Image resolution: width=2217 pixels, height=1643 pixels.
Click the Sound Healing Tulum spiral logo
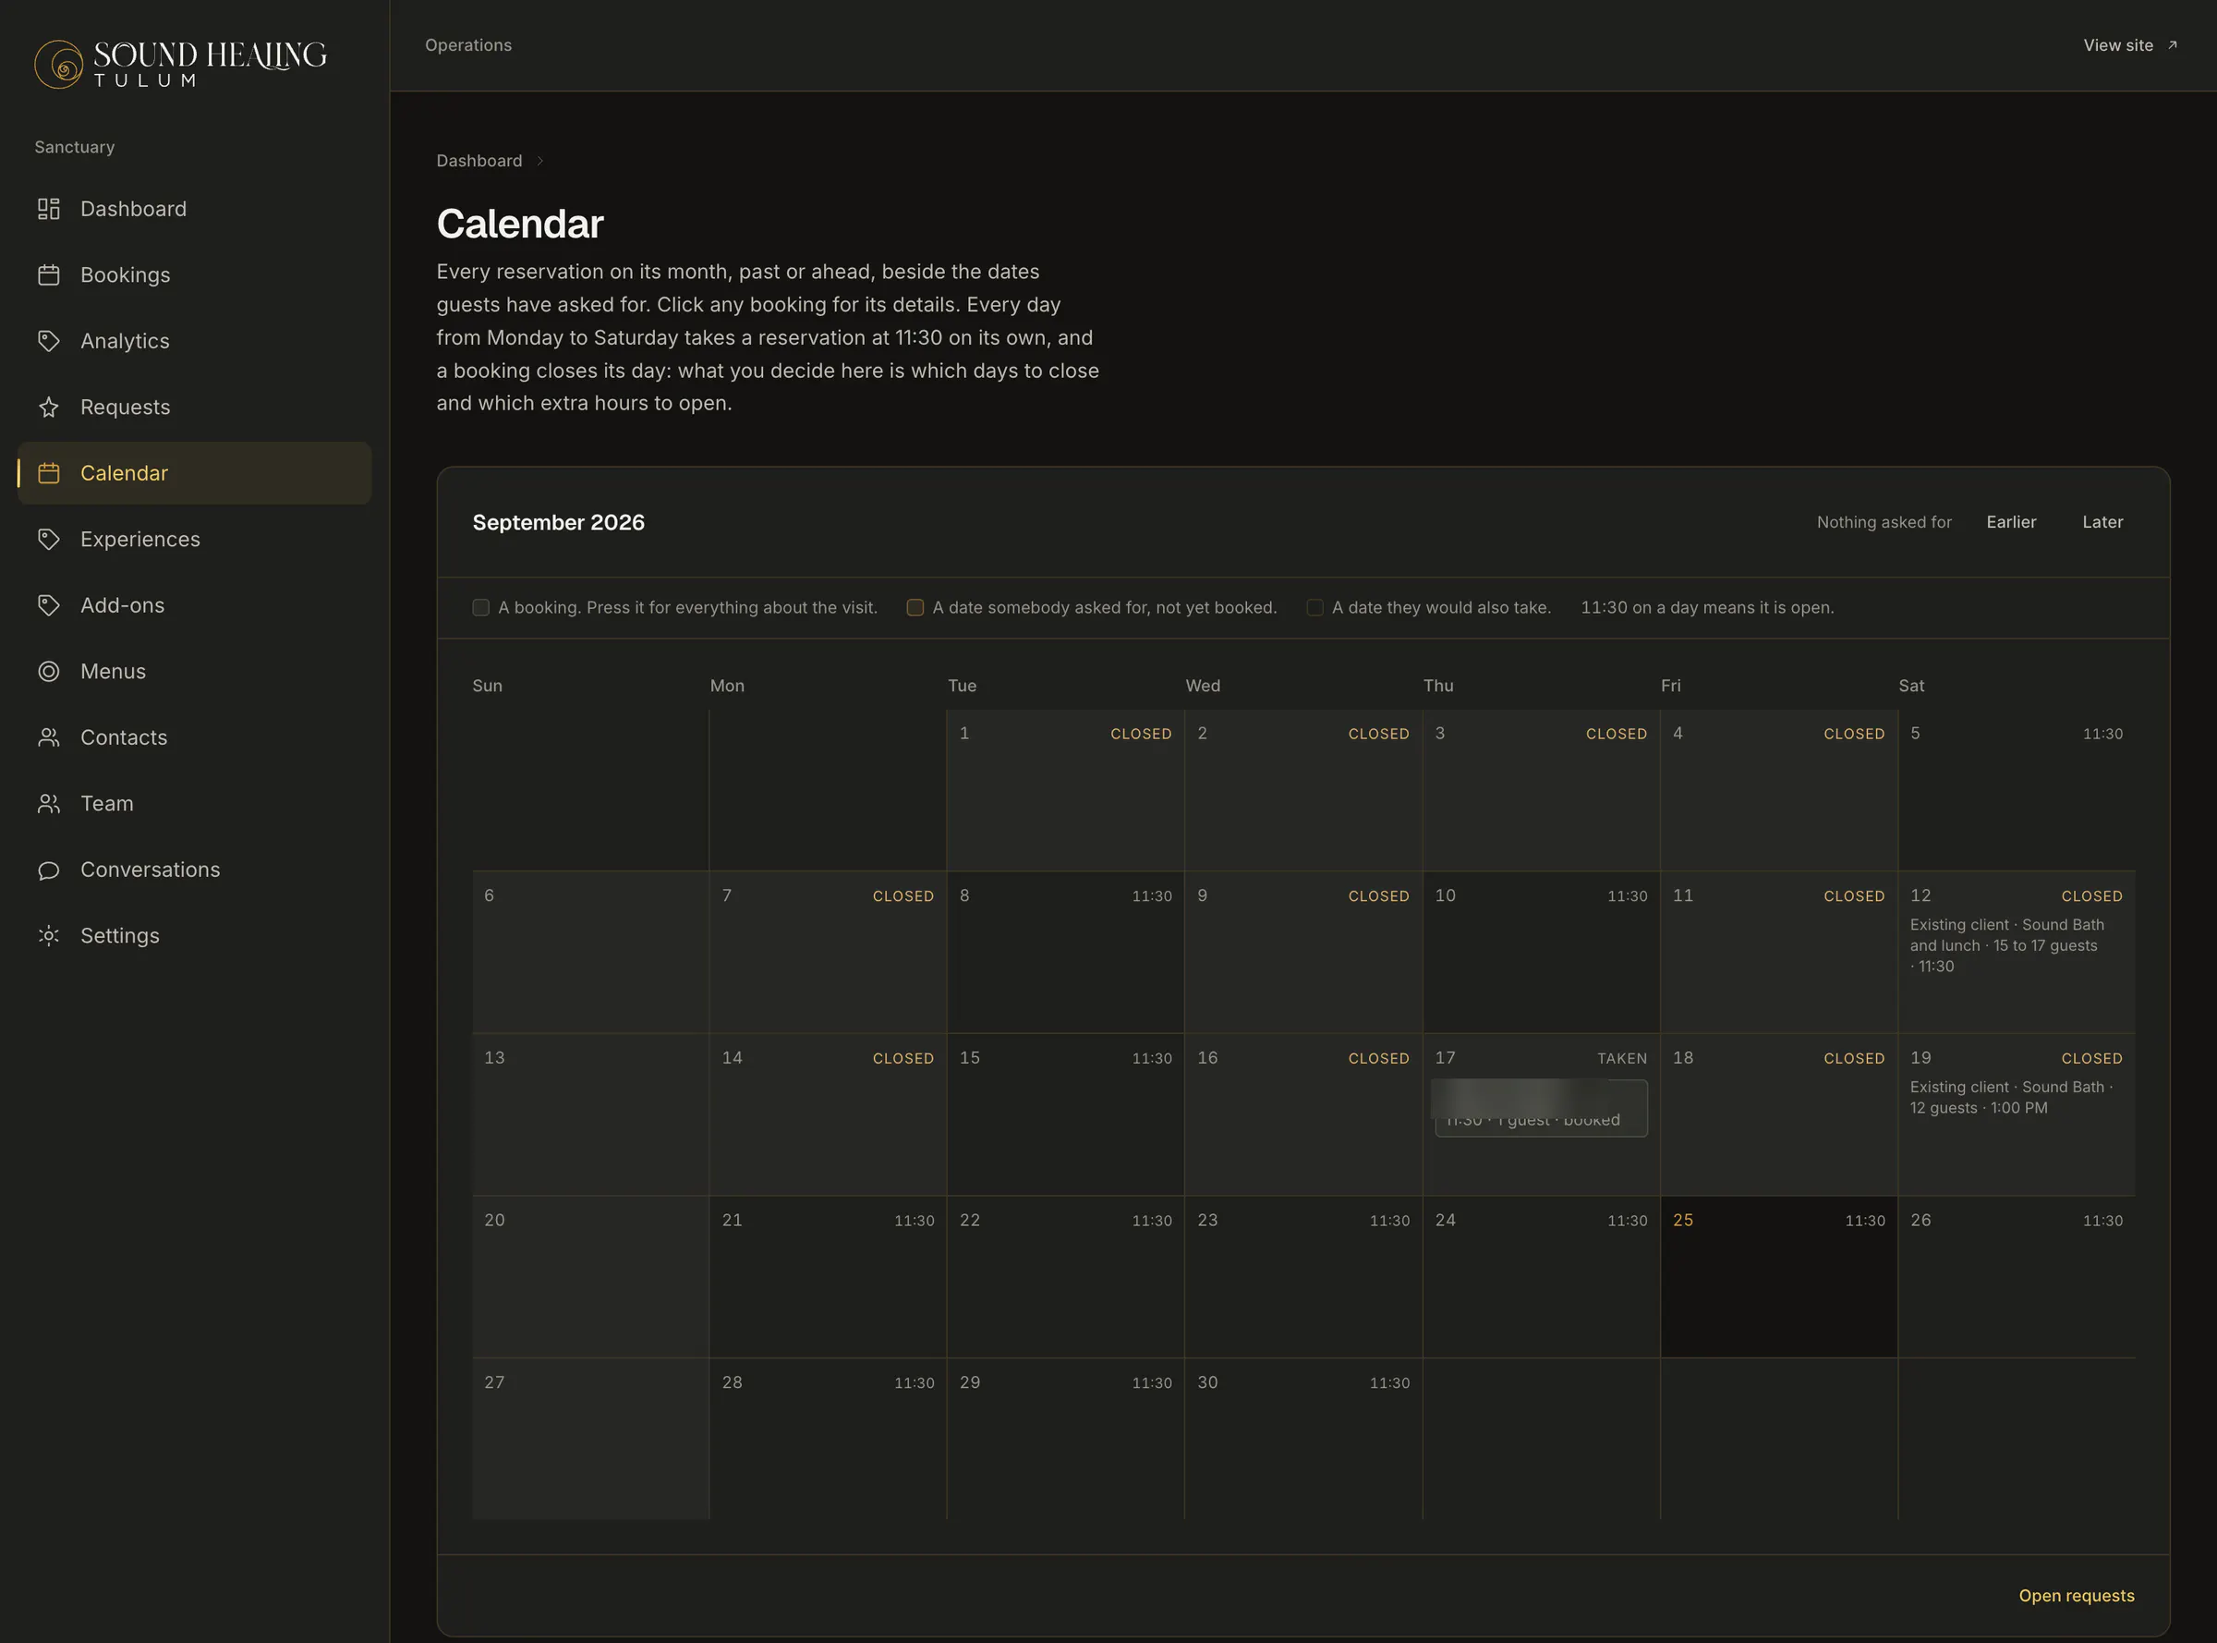click(58, 65)
